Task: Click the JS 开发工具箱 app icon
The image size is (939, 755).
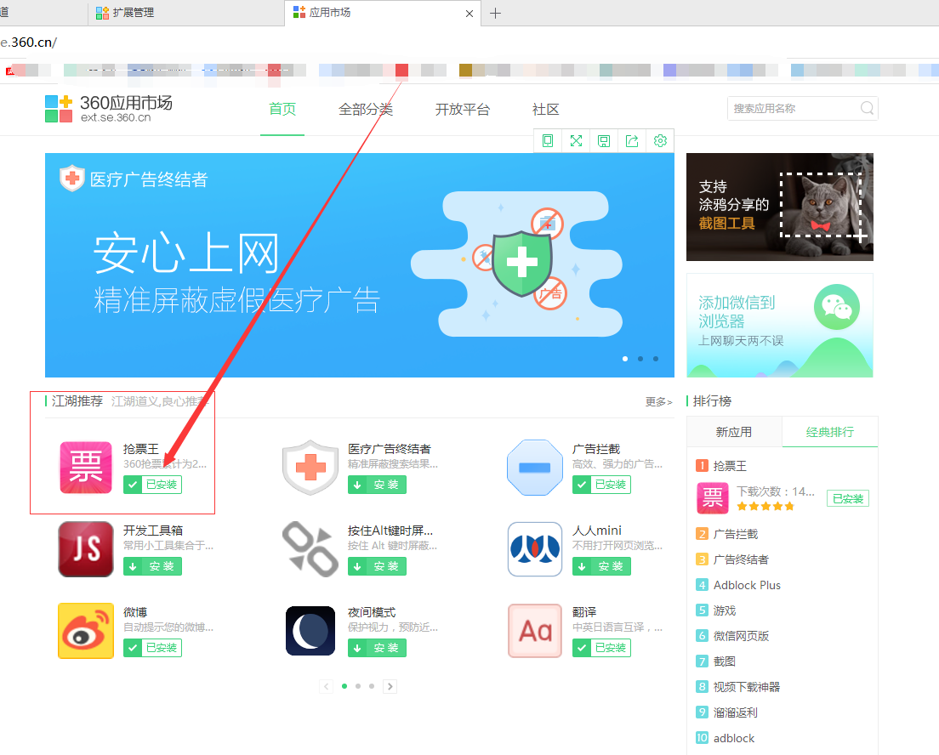Action: click(x=85, y=549)
